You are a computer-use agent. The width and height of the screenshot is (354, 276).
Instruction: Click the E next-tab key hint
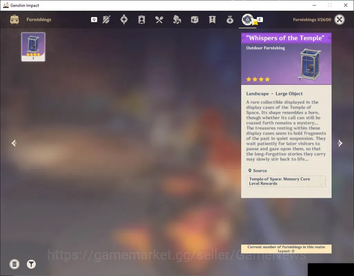point(260,20)
